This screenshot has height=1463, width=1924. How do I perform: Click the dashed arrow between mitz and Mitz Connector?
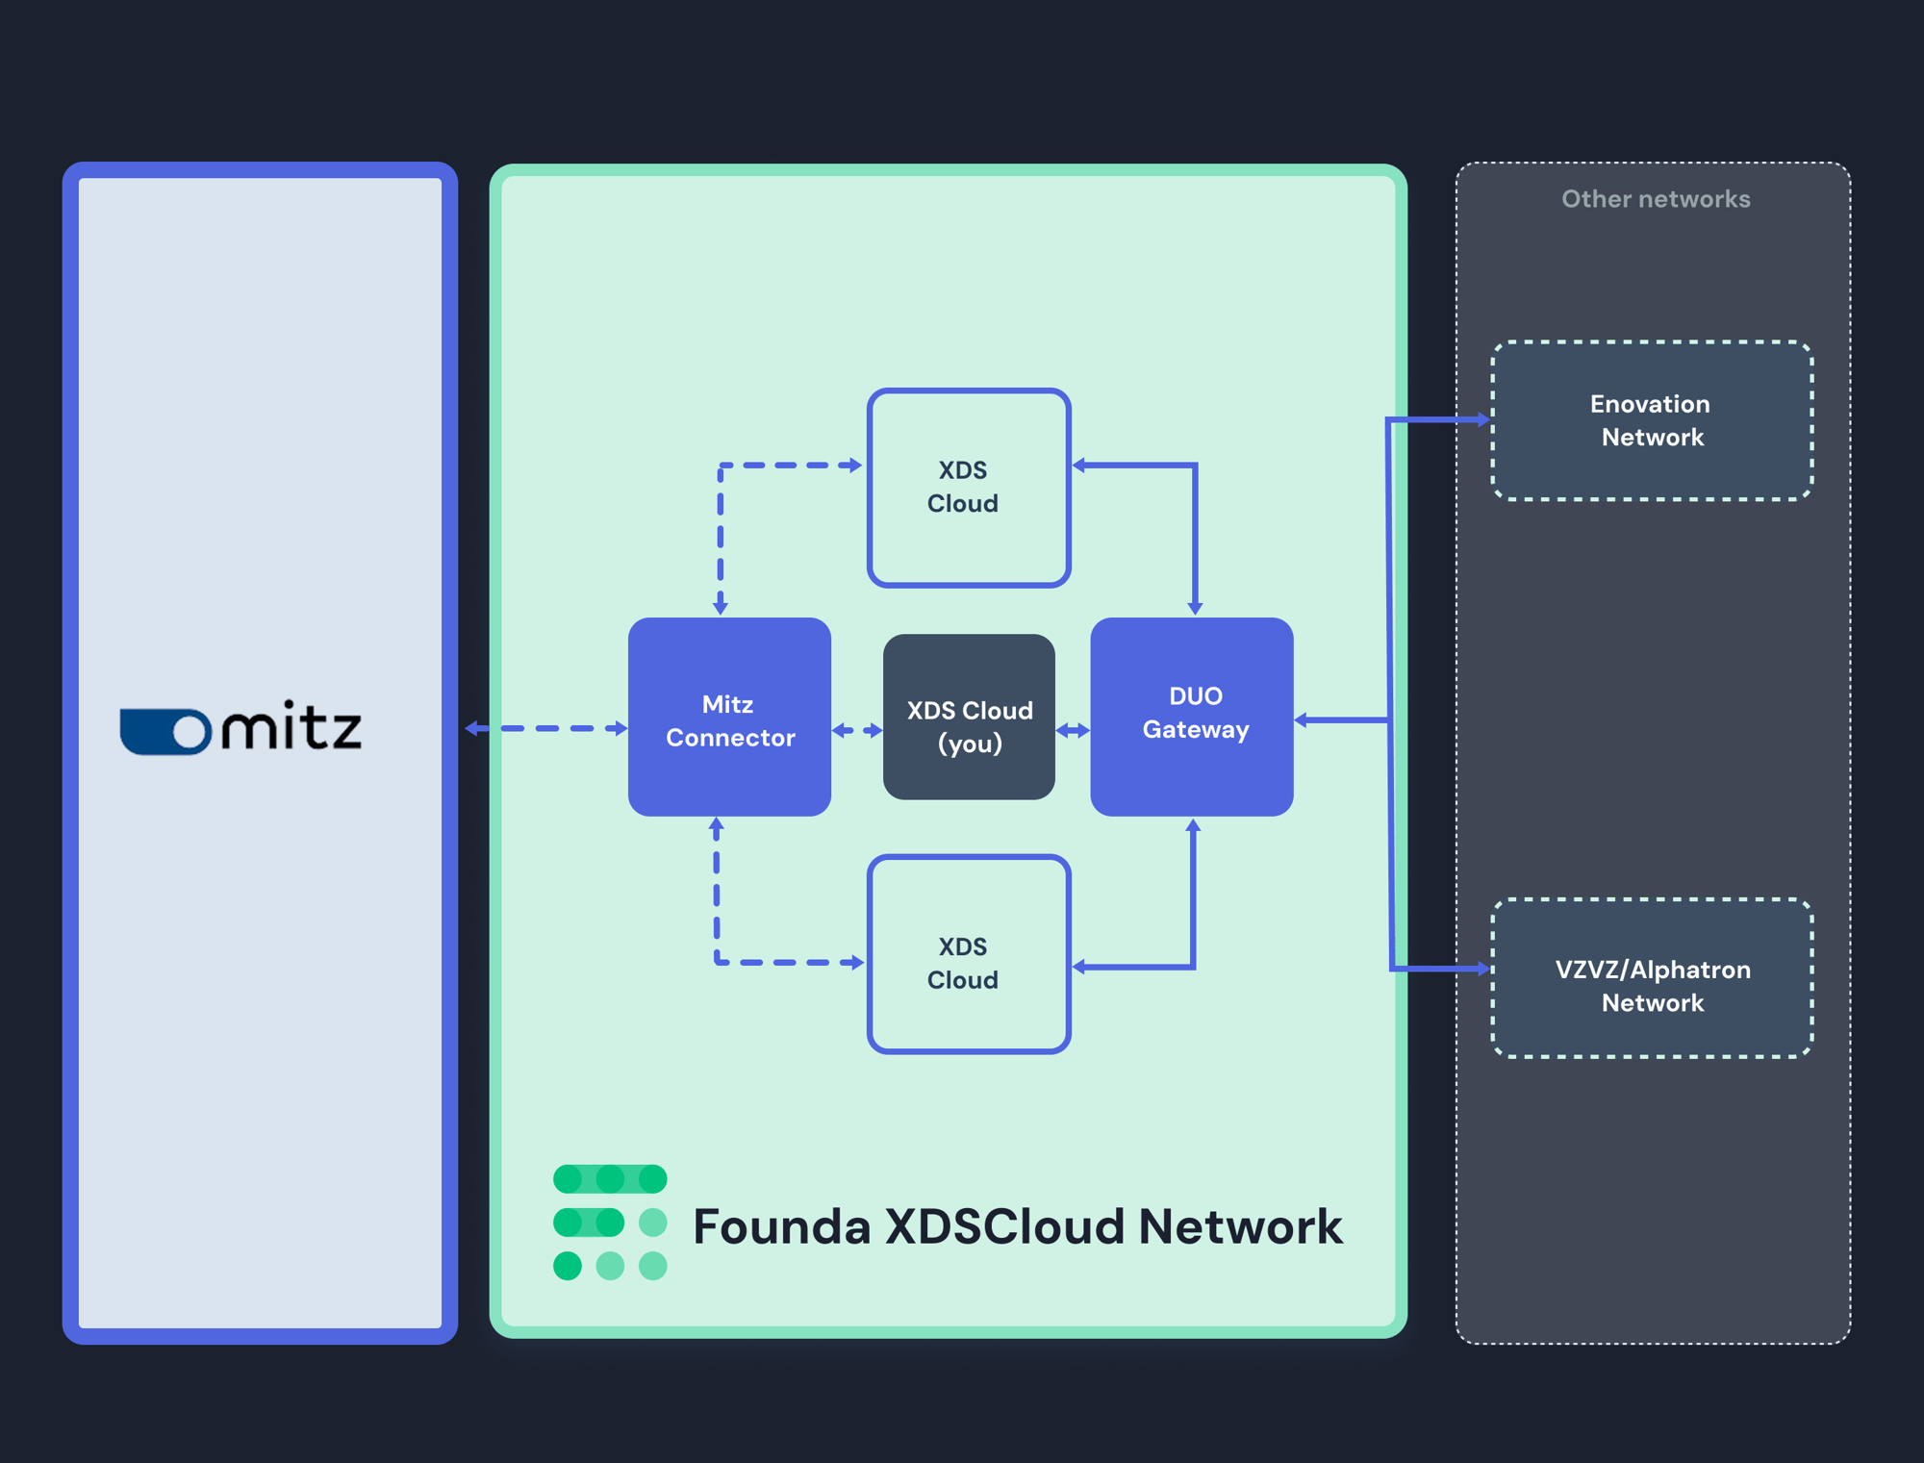tap(546, 728)
